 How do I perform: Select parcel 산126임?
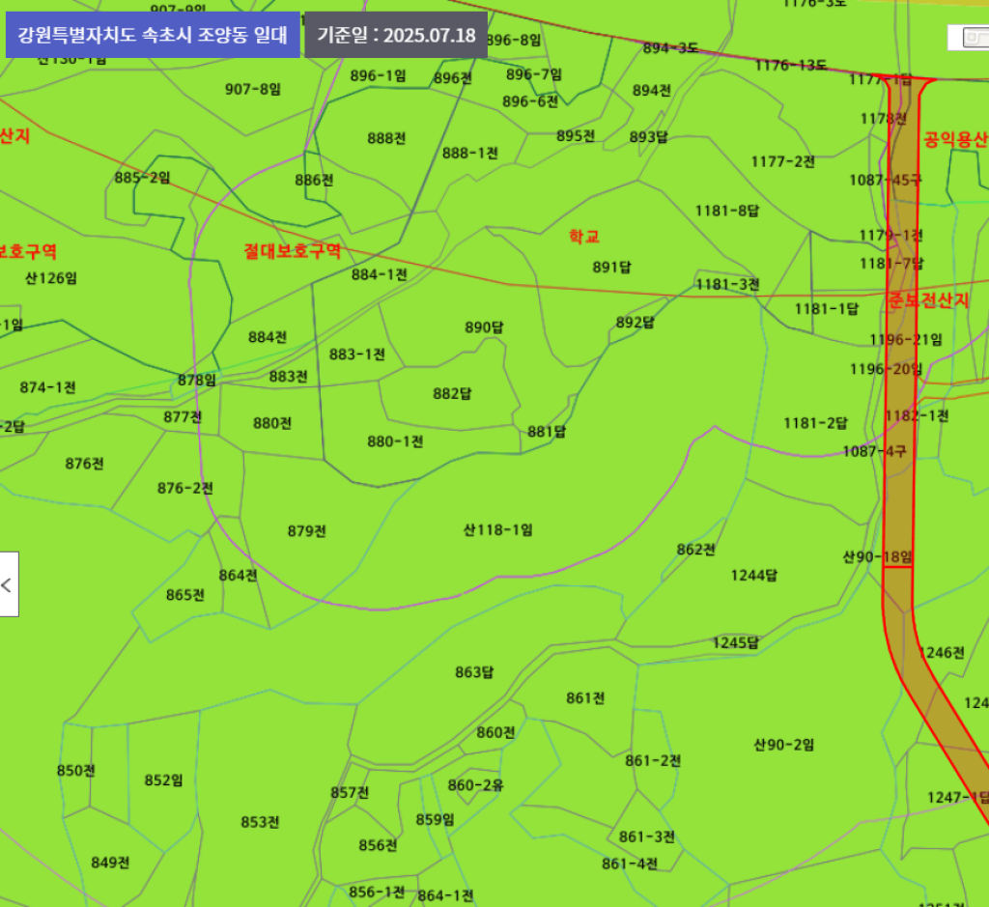(51, 278)
